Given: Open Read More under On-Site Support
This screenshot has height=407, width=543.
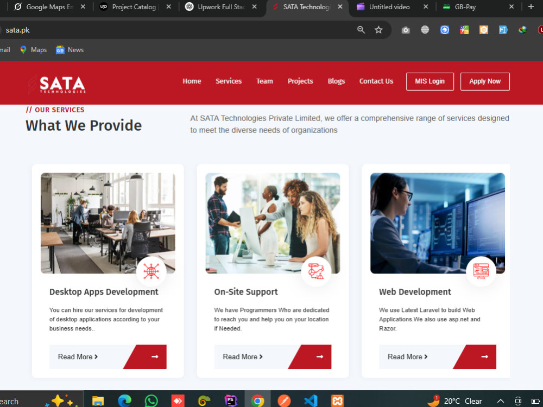Looking at the screenshot, I should pyautogui.click(x=242, y=357).
